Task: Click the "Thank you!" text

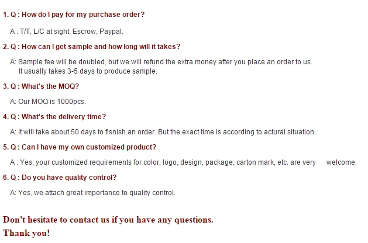Action: (x=26, y=233)
